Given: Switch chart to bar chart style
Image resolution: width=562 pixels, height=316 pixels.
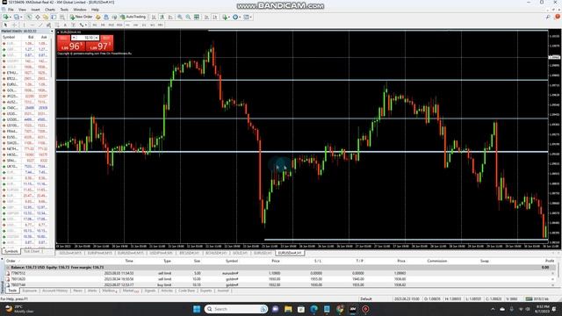Looking at the screenshot, I should pyautogui.click(x=154, y=17).
